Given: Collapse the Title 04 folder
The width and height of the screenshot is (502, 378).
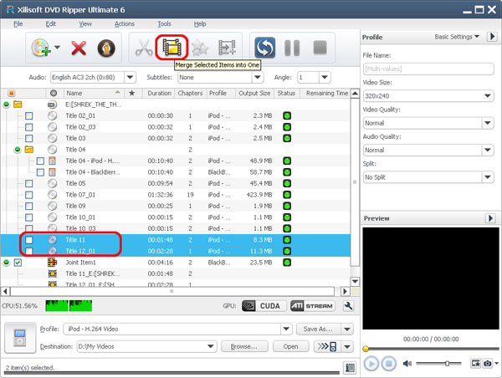Looking at the screenshot, I should 18,150.
